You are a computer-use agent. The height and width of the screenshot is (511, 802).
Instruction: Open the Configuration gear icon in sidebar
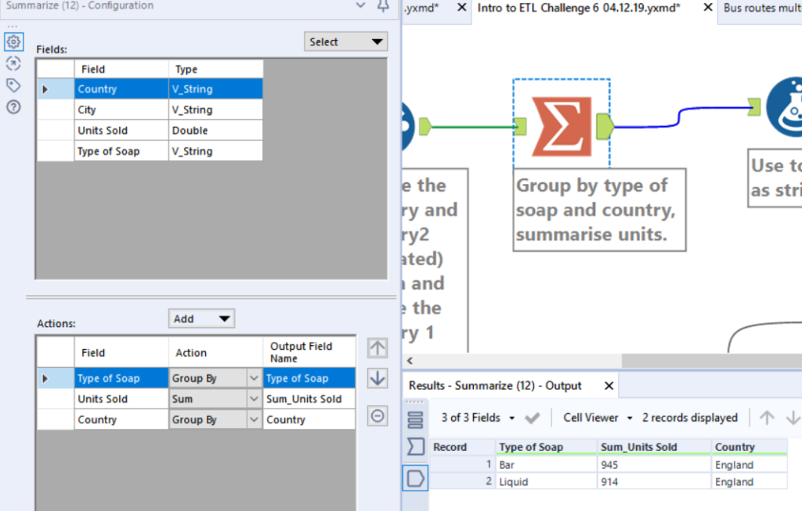pyautogui.click(x=14, y=41)
